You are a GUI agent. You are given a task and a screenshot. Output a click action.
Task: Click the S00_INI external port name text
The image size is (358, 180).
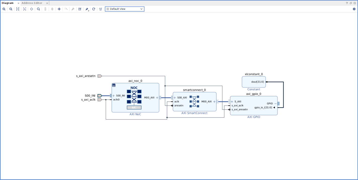tap(90, 96)
